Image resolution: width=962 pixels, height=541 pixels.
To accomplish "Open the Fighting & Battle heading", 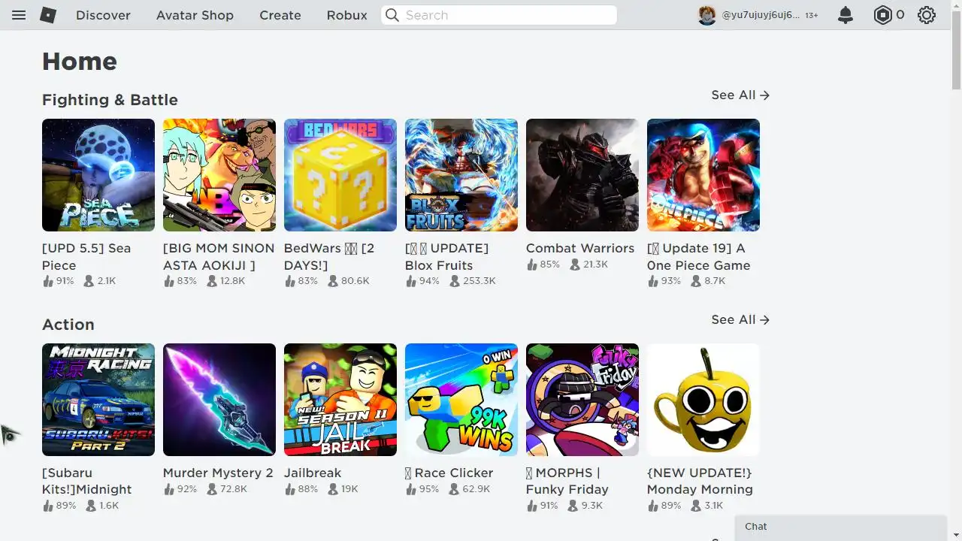I will tap(110, 100).
